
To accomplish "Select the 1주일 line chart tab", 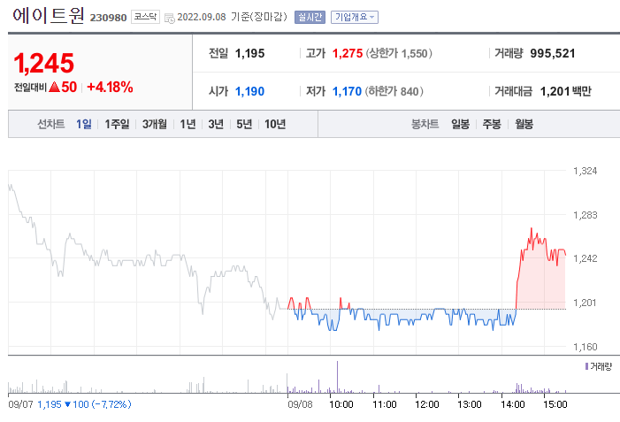I will (x=117, y=124).
